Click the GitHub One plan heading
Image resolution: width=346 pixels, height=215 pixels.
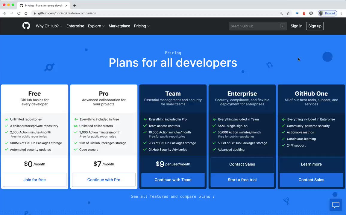coord(311,93)
